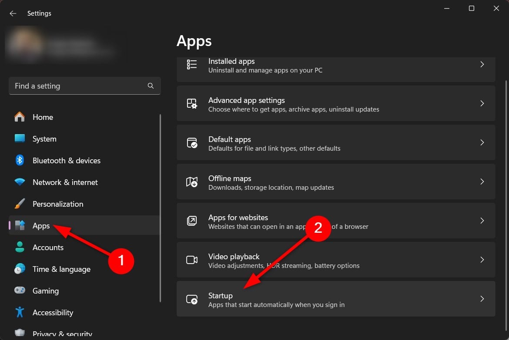
Task: Select Apps in the sidebar
Action: [84, 225]
